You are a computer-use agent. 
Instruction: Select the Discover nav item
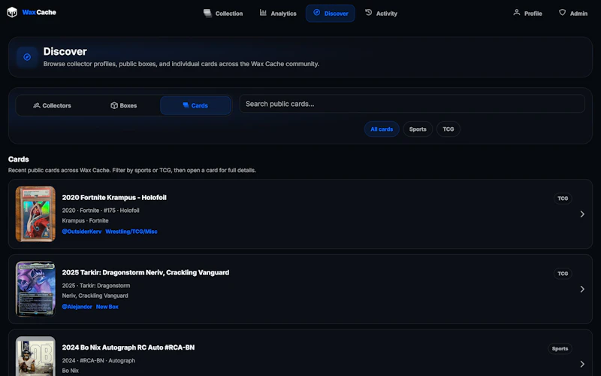[x=331, y=14]
